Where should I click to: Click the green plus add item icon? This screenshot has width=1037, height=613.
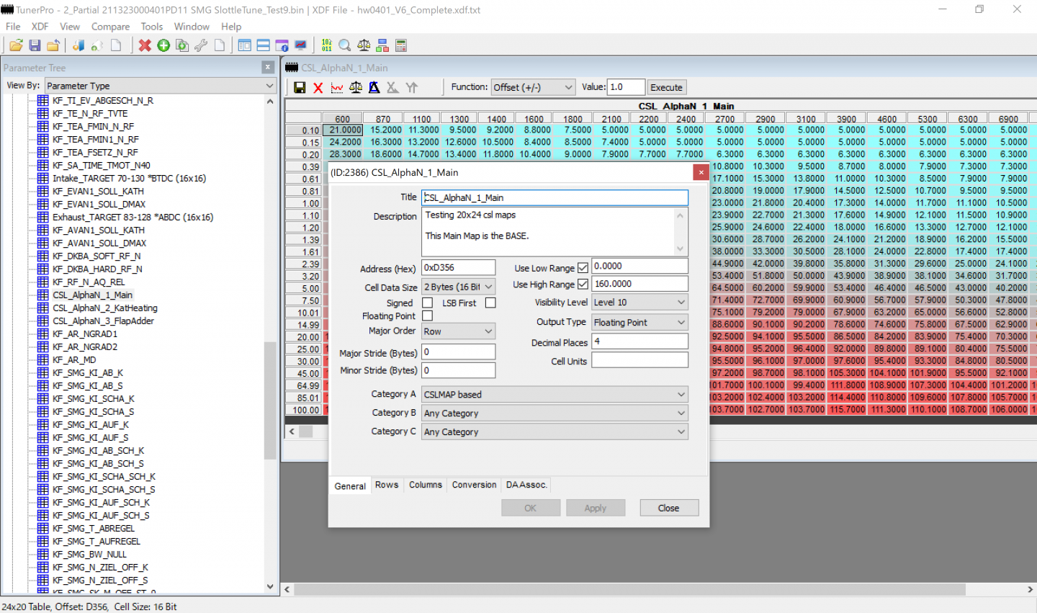point(163,45)
